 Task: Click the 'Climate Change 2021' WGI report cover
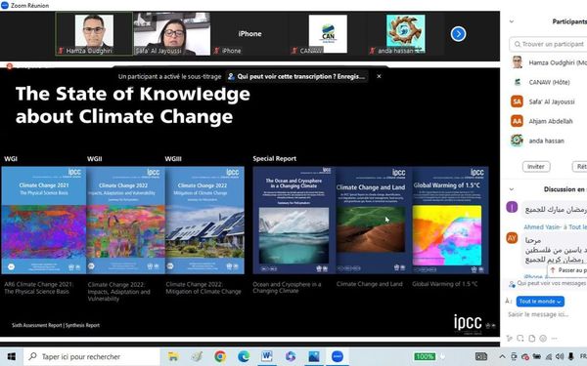click(x=44, y=221)
